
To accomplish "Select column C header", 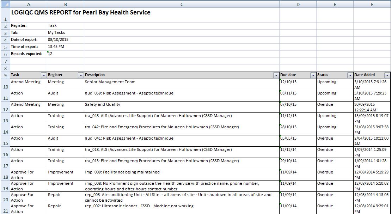I will (182, 4).
